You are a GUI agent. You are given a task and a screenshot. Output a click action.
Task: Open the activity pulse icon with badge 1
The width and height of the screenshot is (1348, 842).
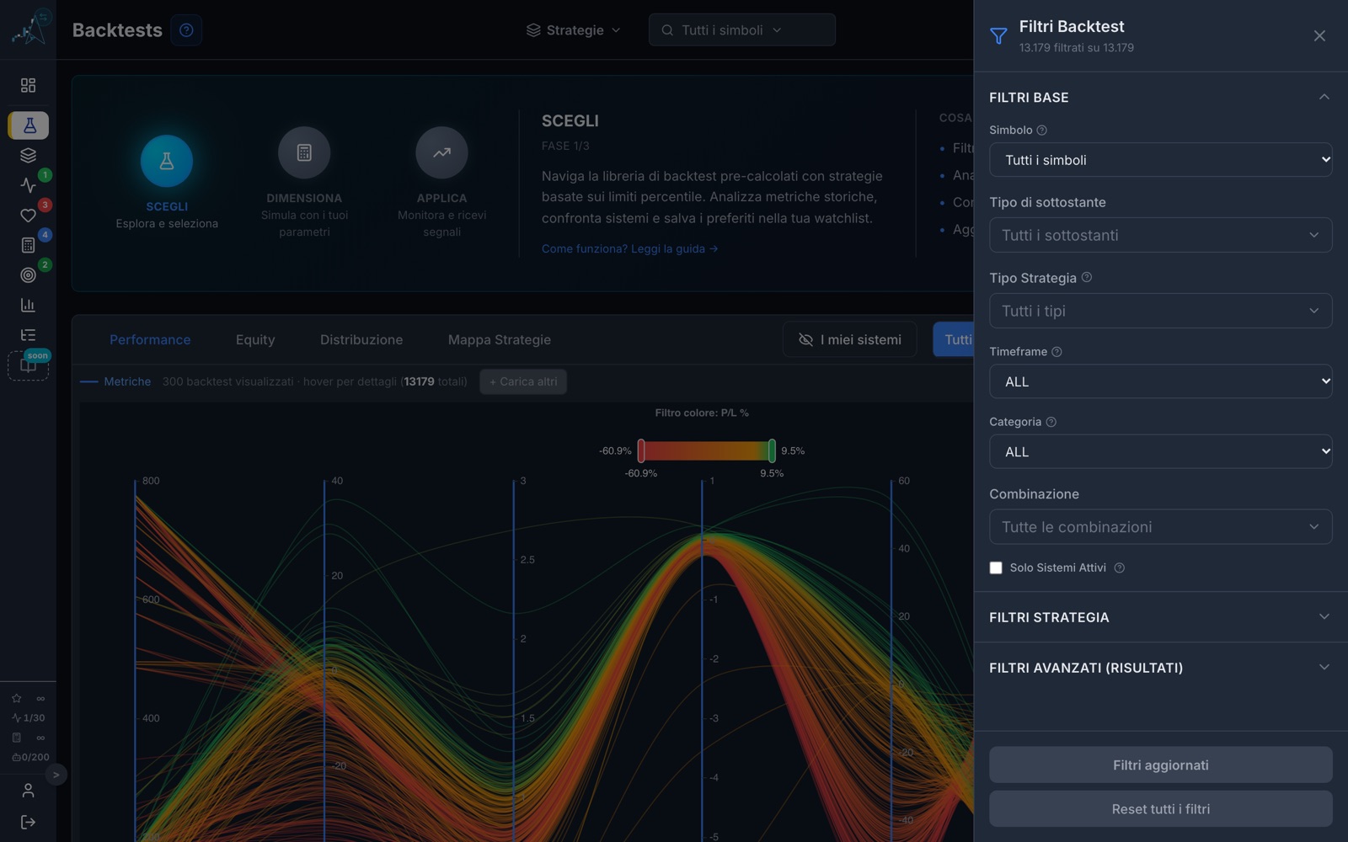click(x=28, y=185)
